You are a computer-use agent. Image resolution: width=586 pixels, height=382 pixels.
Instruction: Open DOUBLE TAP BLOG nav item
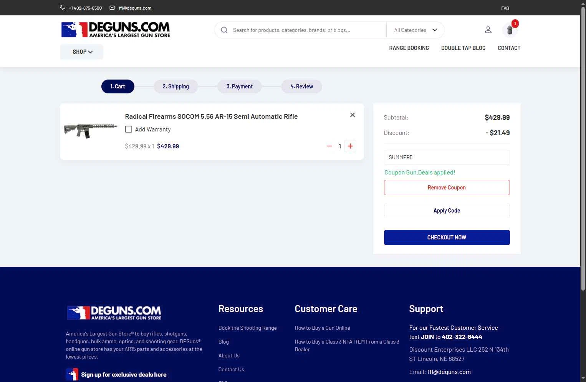pos(463,48)
